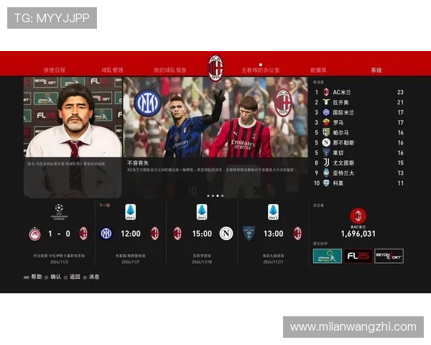The height and width of the screenshot is (345, 431).
Task: Click the 尤文图斯 crest in the standings
Action: 326,163
